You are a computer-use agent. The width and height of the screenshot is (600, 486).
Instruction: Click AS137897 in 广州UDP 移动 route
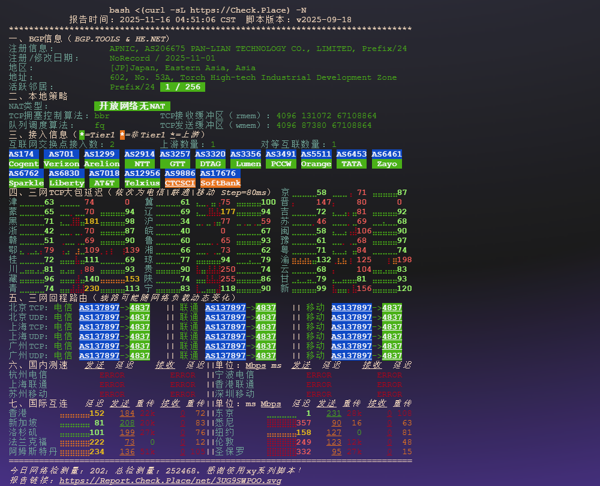coord(352,356)
